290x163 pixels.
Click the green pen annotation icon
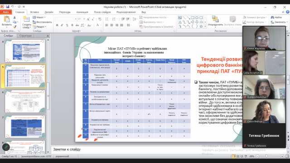(x=6, y=147)
